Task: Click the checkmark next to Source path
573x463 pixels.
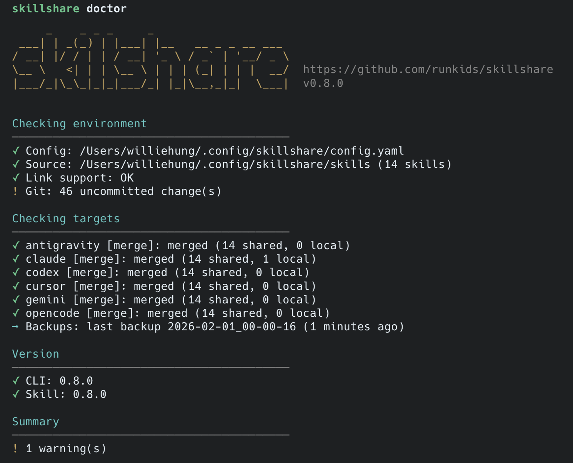Action: [x=16, y=164]
